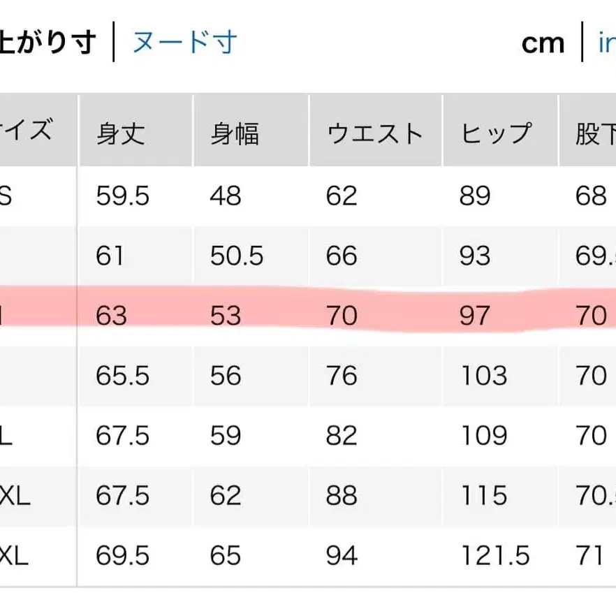The height and width of the screenshot is (616, 616).
Task: Click the ウエスト column header
Action: [376, 131]
